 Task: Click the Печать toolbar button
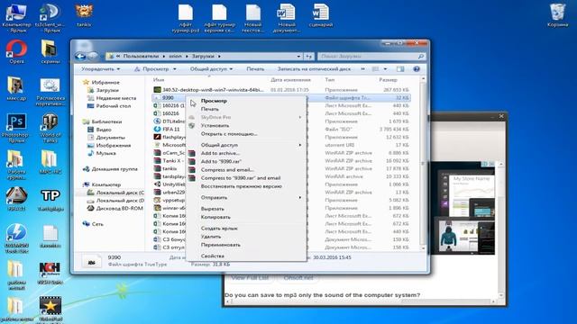pyautogui.click(x=255, y=69)
